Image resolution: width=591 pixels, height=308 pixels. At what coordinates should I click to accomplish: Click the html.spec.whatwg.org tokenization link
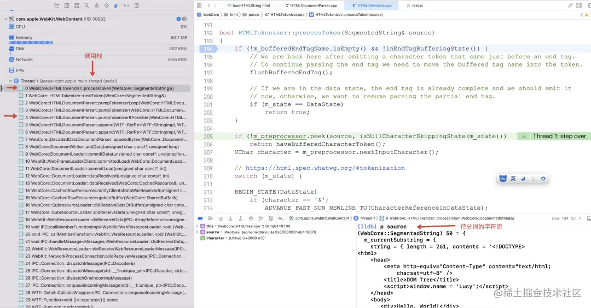click(325, 168)
